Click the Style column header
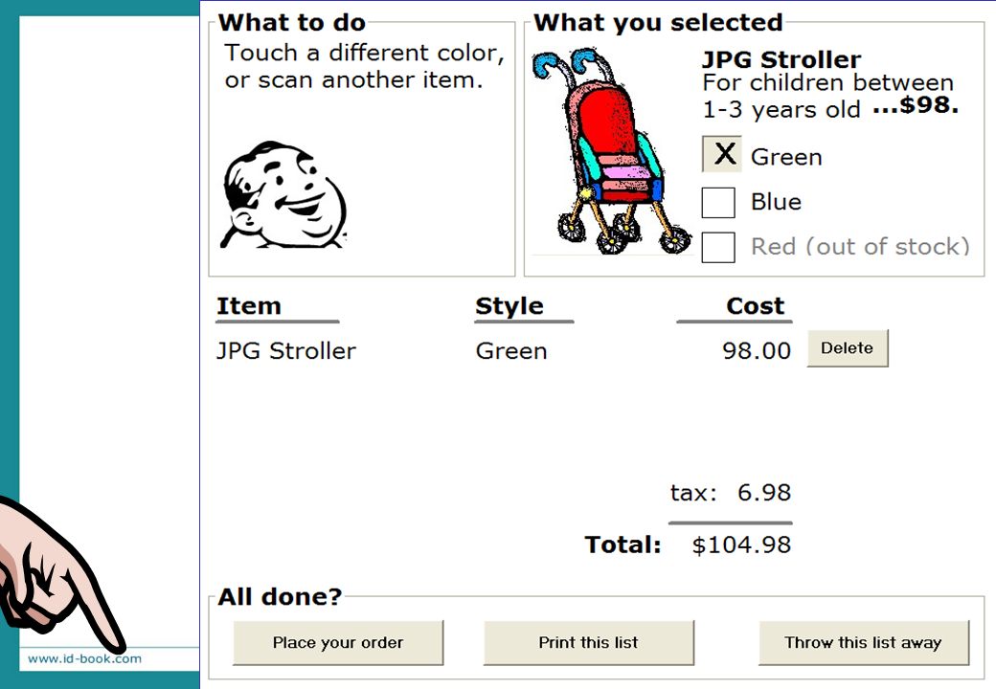Viewport: 996px width, 689px height. click(x=509, y=306)
